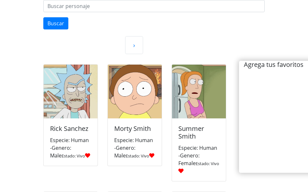Click Especie: Human on Summer Smith card
This screenshot has width=308, height=192.
click(x=198, y=148)
